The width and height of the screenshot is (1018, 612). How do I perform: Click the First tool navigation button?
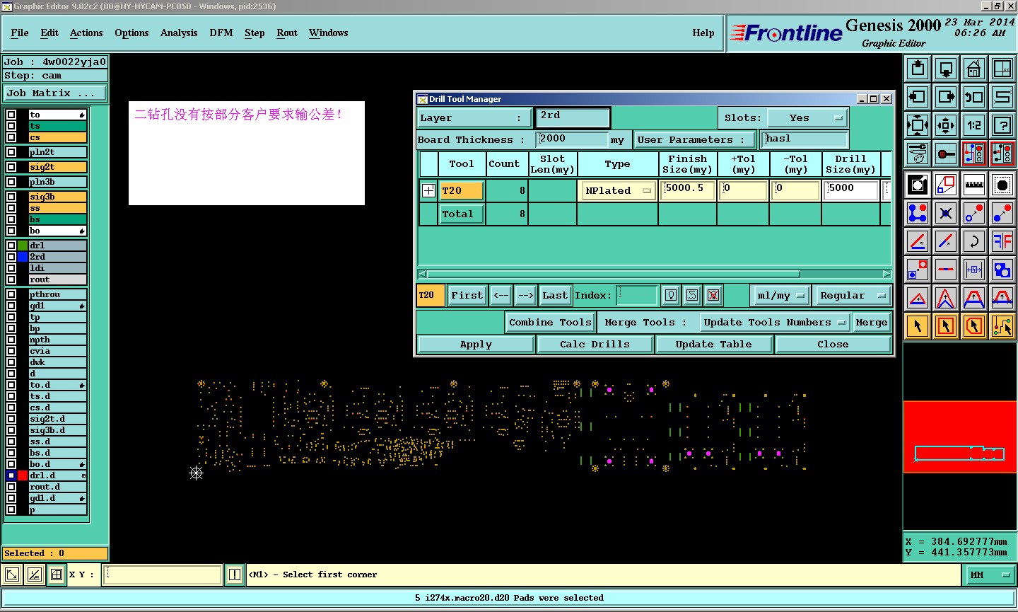coord(467,295)
